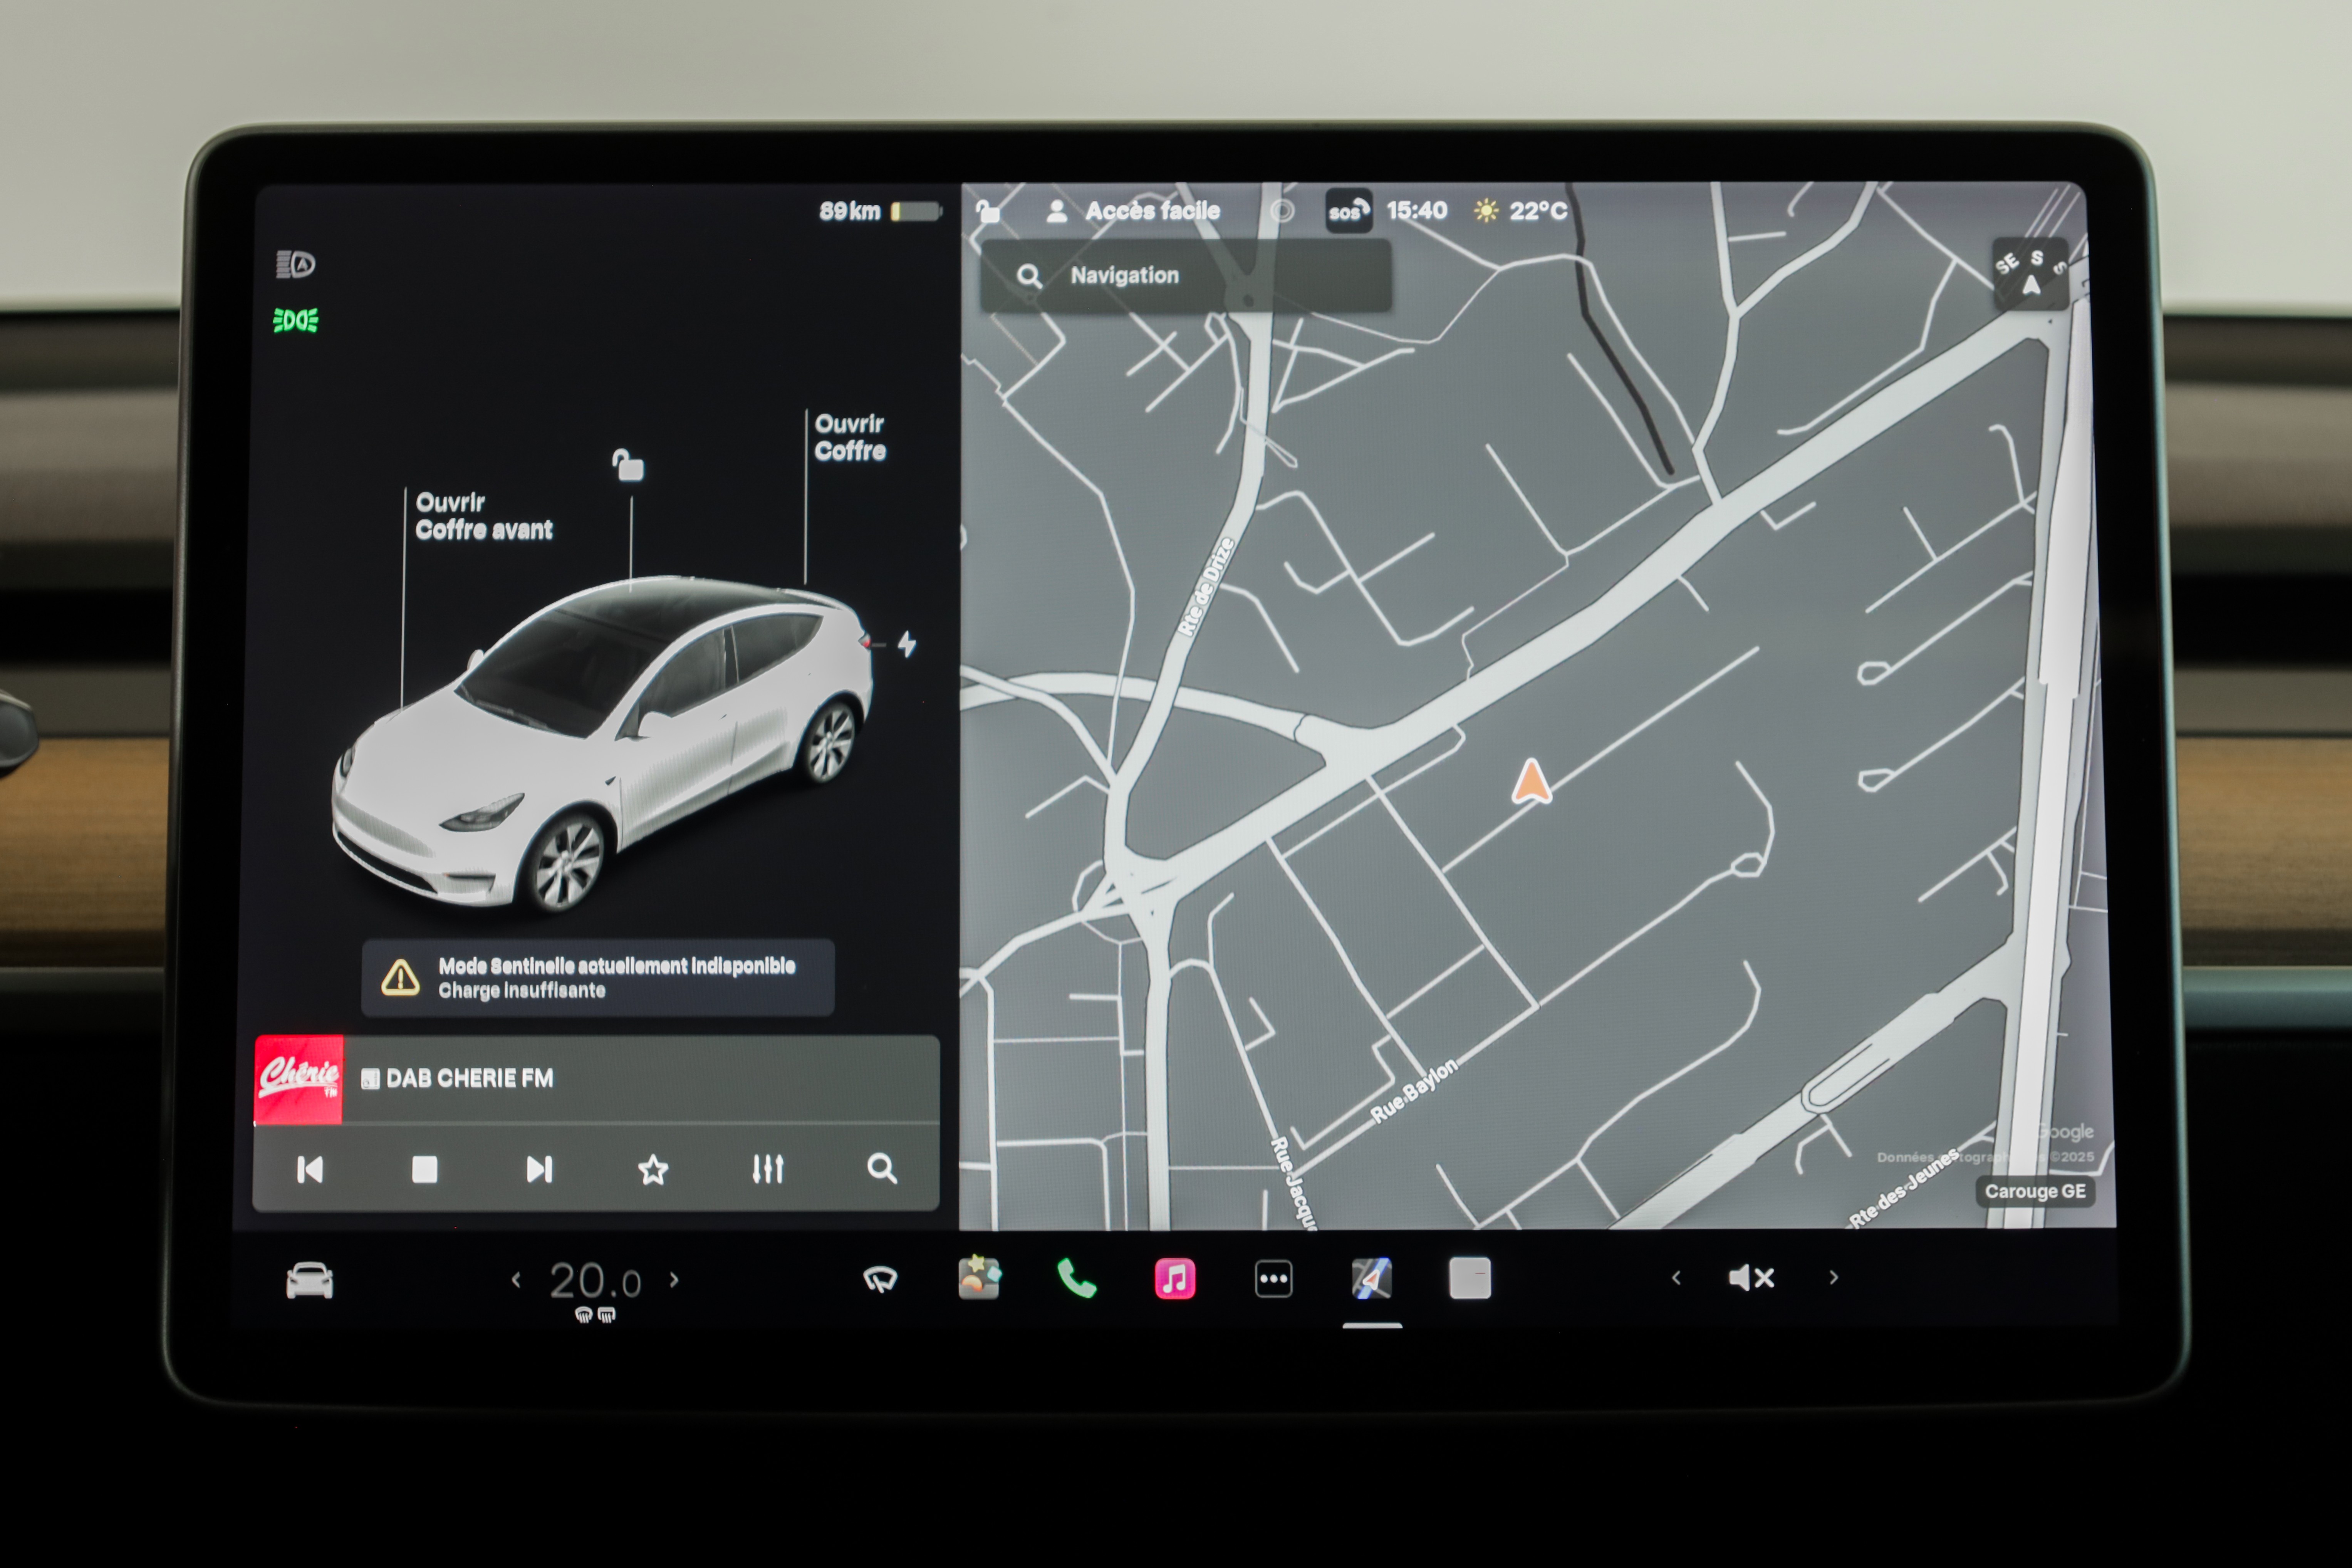The height and width of the screenshot is (1568, 2352).
Task: Open the audio equalizer settings
Action: click(x=767, y=1169)
